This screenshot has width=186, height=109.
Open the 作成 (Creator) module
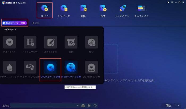(103, 11)
